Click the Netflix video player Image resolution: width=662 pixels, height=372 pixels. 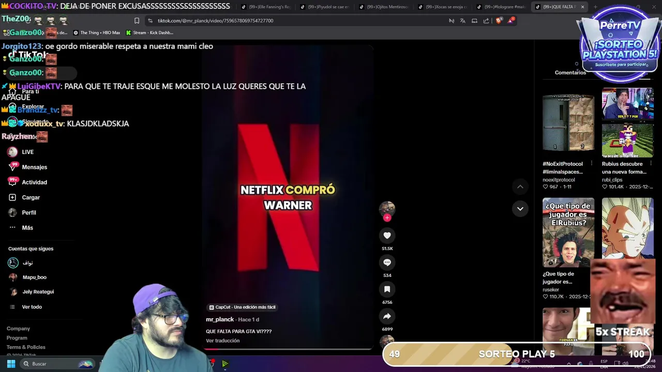tap(287, 196)
